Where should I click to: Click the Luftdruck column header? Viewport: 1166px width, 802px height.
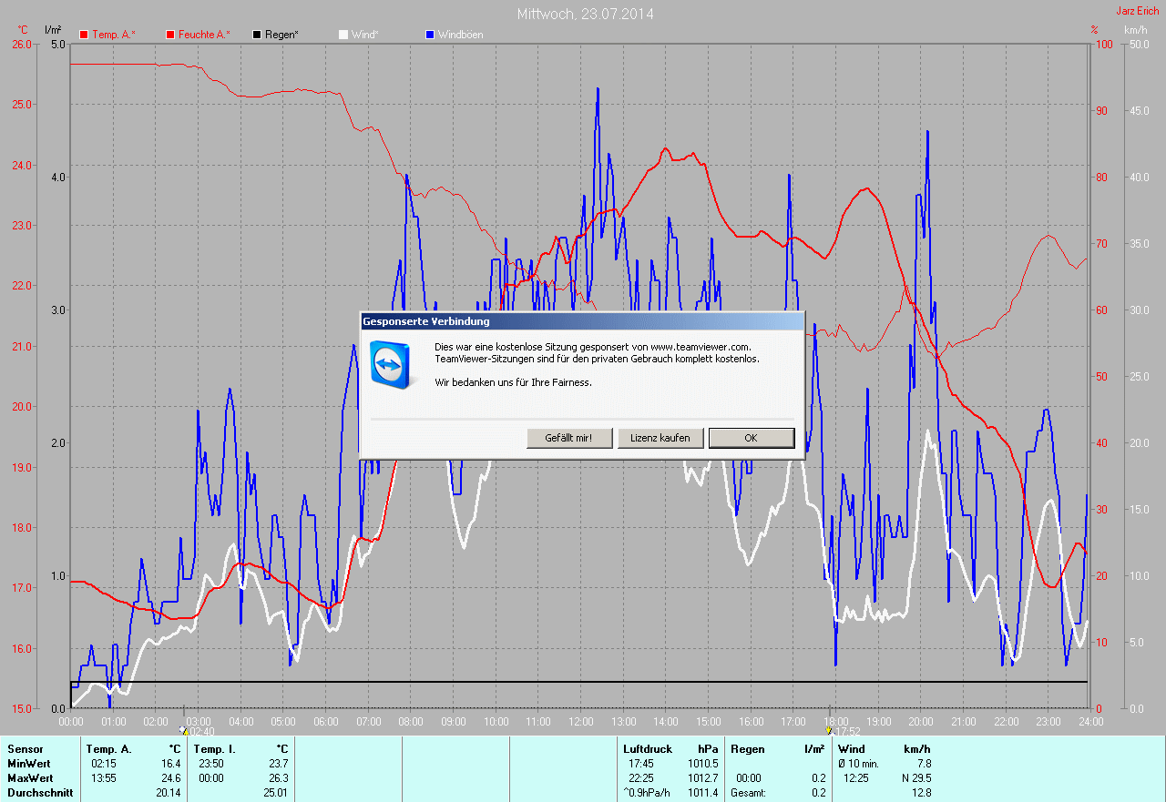point(648,749)
